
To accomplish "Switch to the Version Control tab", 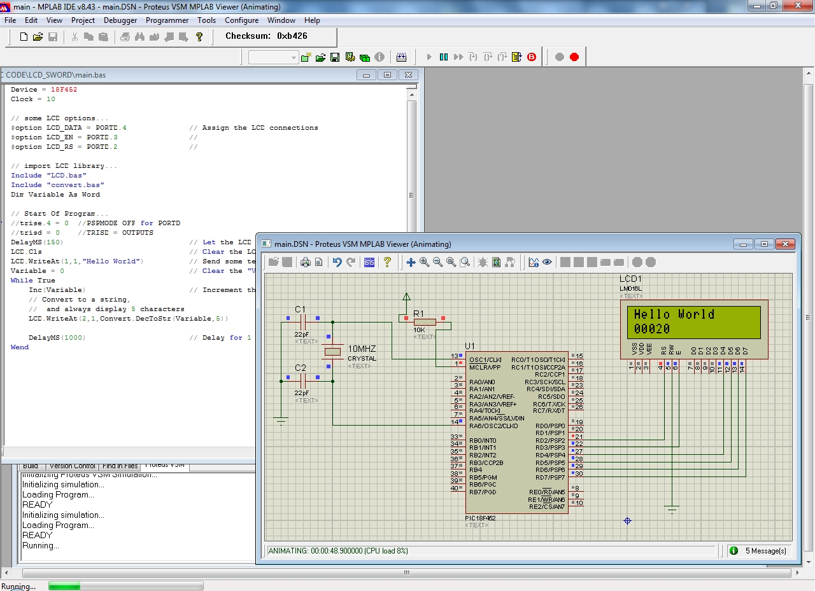I will point(73,466).
